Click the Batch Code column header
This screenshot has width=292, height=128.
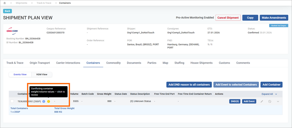click(88, 94)
